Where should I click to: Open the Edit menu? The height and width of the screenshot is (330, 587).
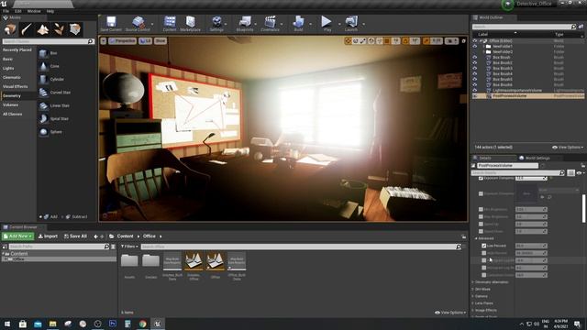[x=18, y=11]
